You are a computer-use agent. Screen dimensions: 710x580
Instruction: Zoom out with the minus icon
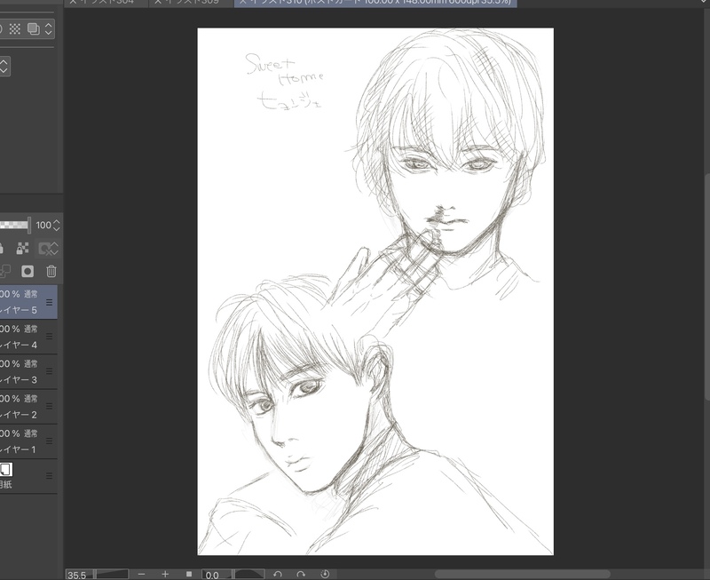[141, 574]
